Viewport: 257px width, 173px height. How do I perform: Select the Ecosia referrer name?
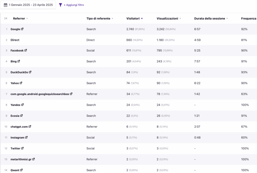[x=15, y=116]
